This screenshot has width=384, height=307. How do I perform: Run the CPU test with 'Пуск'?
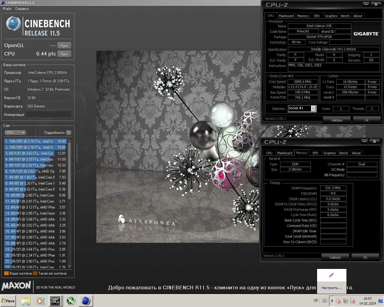pyautogui.click(x=64, y=54)
